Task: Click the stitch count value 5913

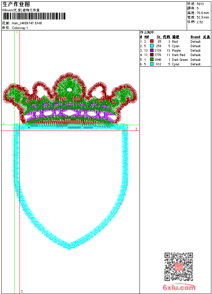Action: click(x=200, y=4)
